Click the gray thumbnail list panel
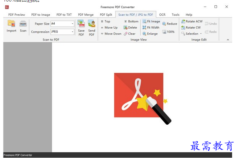Viewport: 237px width, 158px height. (28, 97)
